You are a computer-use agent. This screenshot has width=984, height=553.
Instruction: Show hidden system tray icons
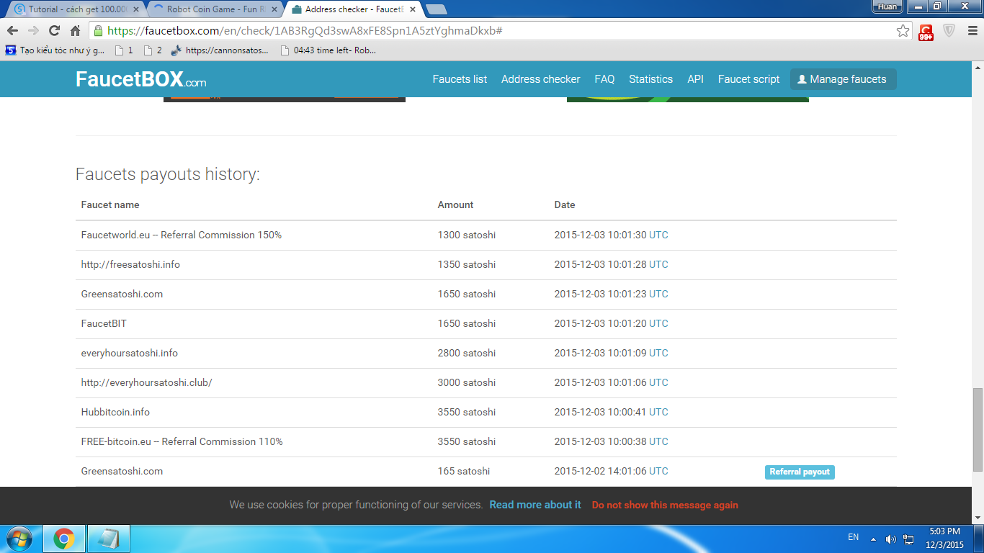pyautogui.click(x=874, y=539)
